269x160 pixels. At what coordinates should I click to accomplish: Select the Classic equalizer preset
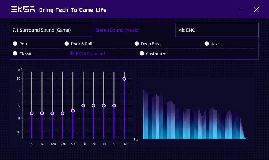click(x=15, y=54)
